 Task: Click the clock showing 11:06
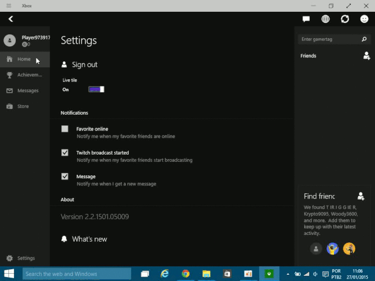[357, 274]
